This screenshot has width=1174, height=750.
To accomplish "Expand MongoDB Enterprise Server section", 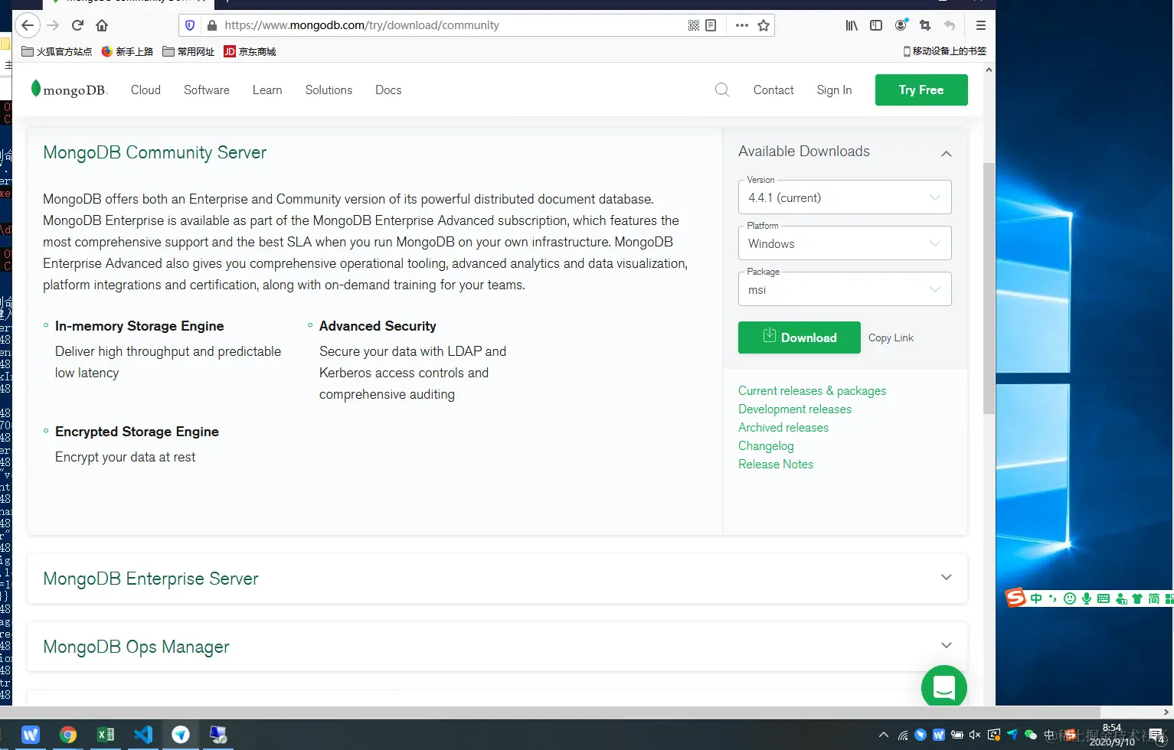I will tap(947, 578).
